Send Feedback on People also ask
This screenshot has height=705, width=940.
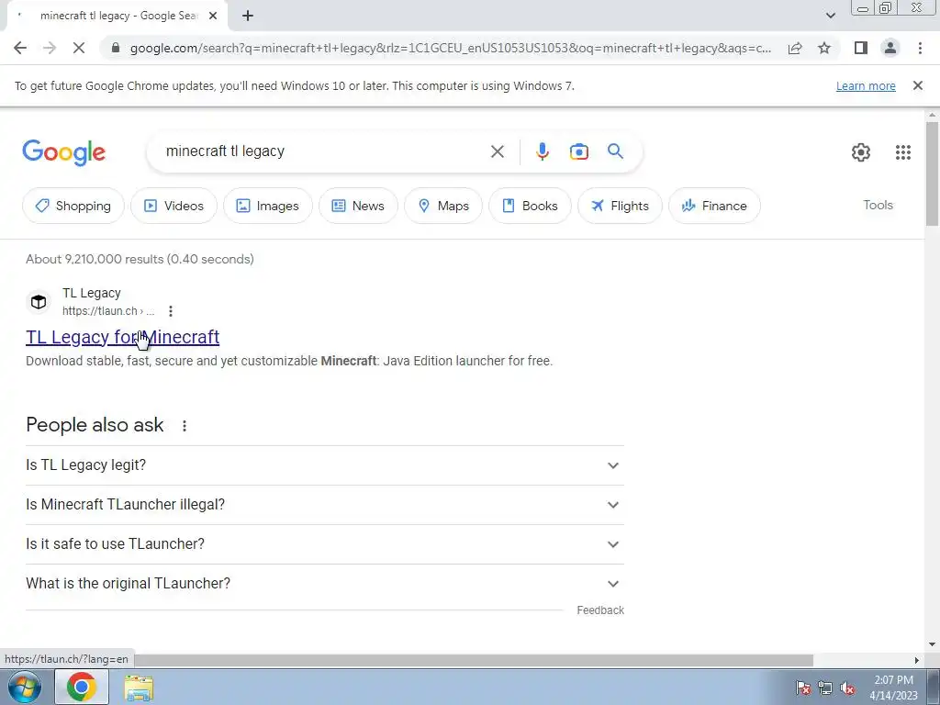click(x=600, y=610)
